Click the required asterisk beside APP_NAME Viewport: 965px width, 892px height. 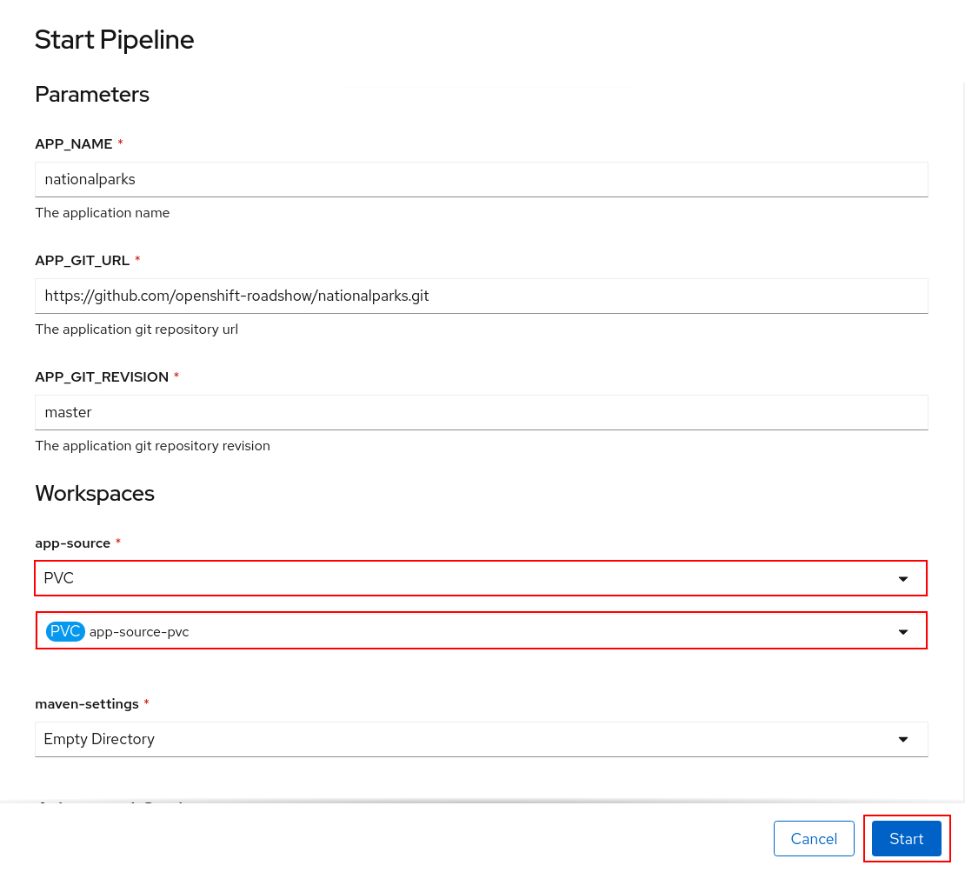click(120, 143)
